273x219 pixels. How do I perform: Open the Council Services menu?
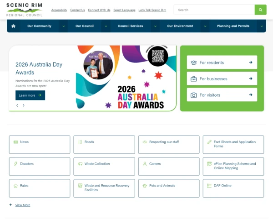(131, 26)
